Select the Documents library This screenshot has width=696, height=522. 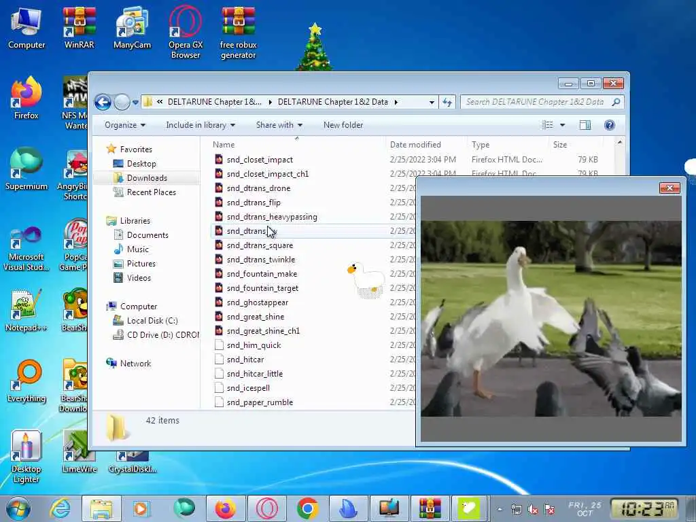click(147, 235)
